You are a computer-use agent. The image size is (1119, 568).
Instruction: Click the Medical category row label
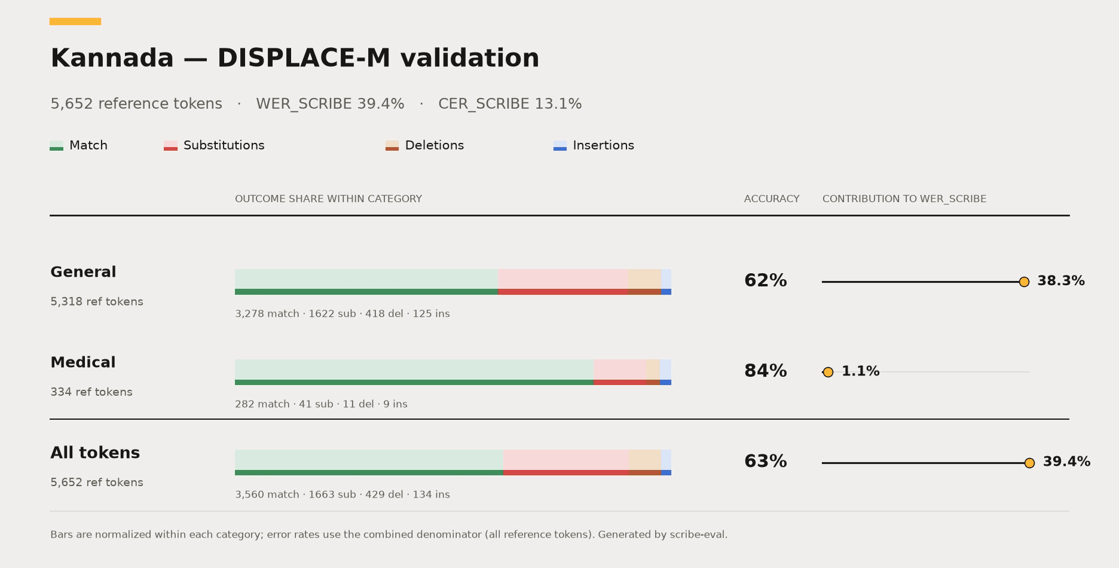click(83, 362)
